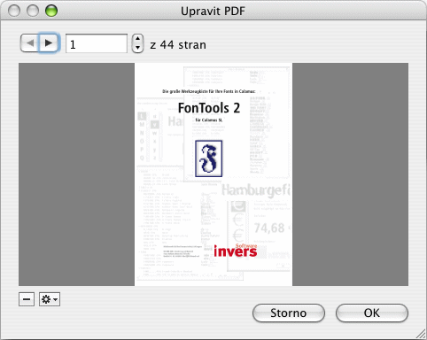Click the FonTools 2 heading in preview

click(209, 108)
